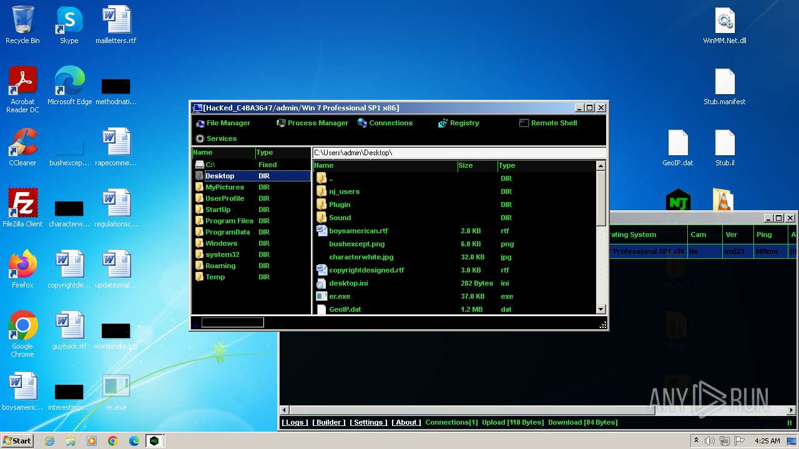The height and width of the screenshot is (449, 799).
Task: Click njRAT taskbar icon
Action: click(154, 441)
